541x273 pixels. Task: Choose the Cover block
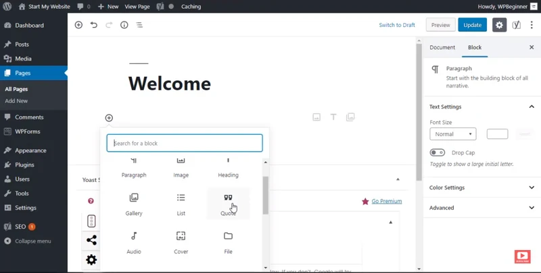(181, 243)
